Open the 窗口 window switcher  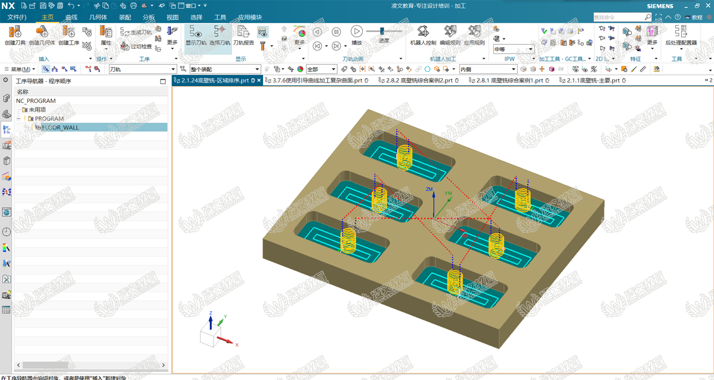pyautogui.click(x=192, y=5)
